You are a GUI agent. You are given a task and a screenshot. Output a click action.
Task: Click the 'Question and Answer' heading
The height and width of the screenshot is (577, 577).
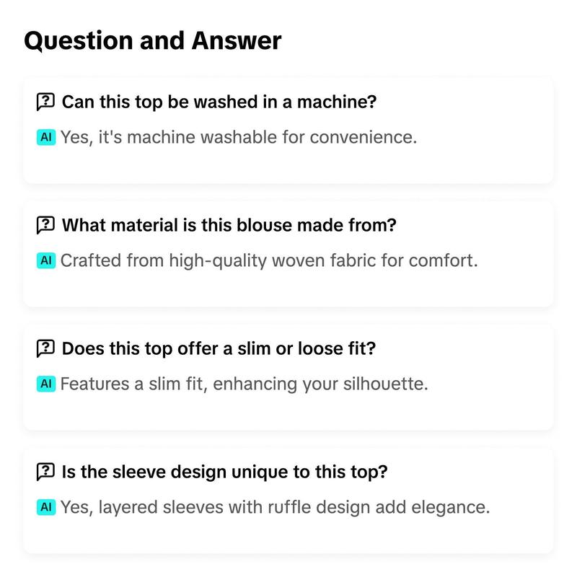coord(153,40)
